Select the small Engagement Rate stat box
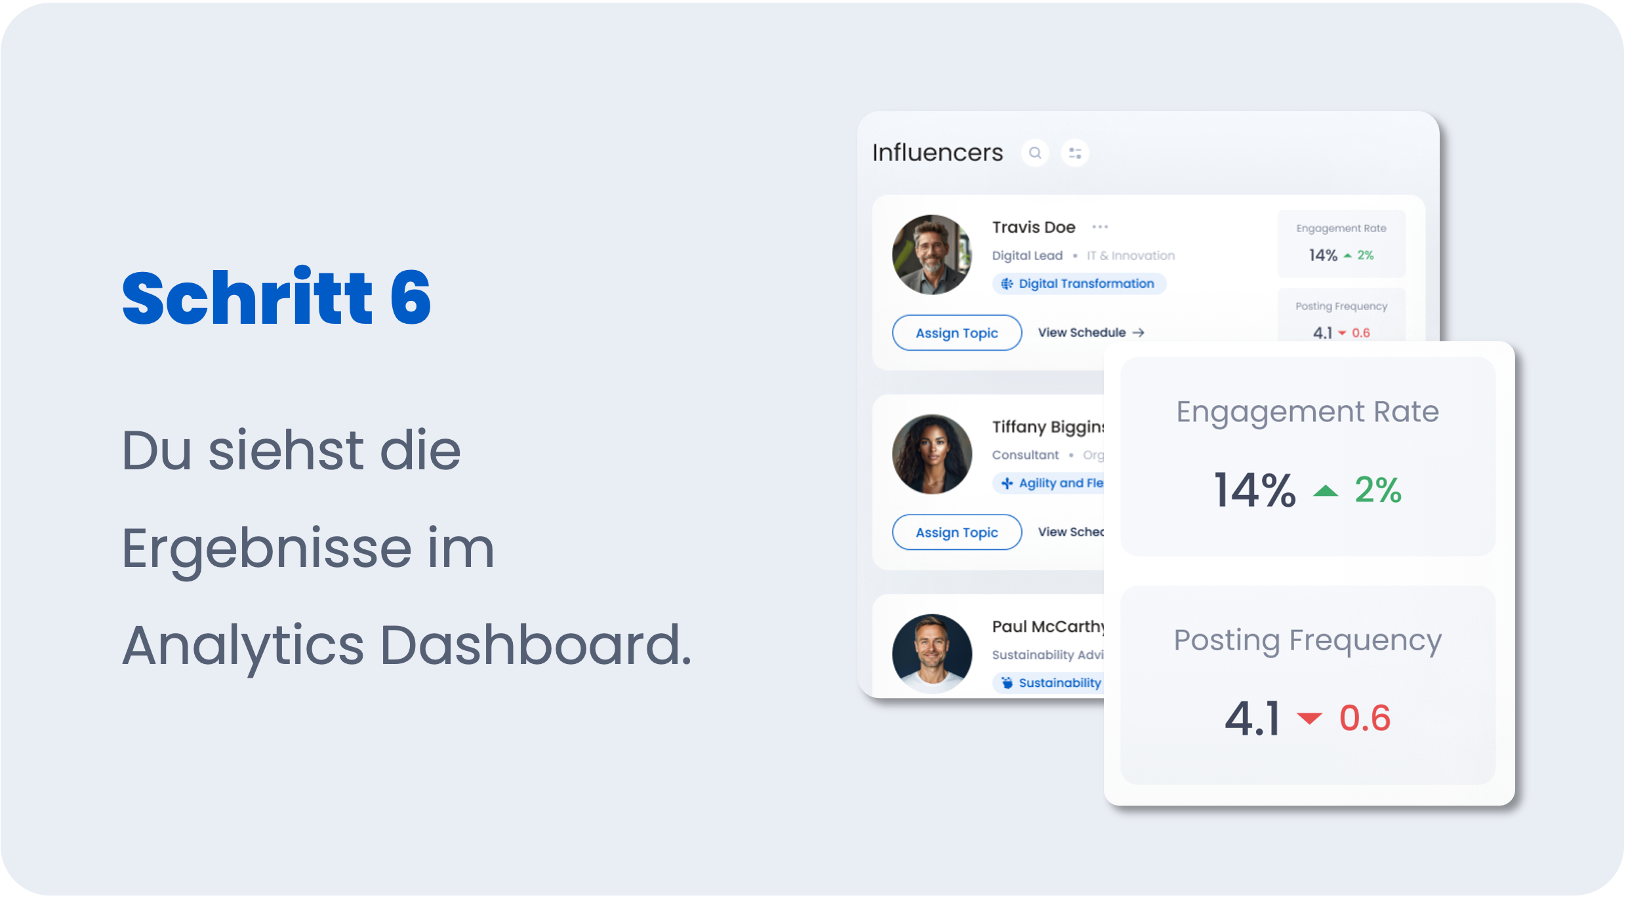 click(1341, 243)
